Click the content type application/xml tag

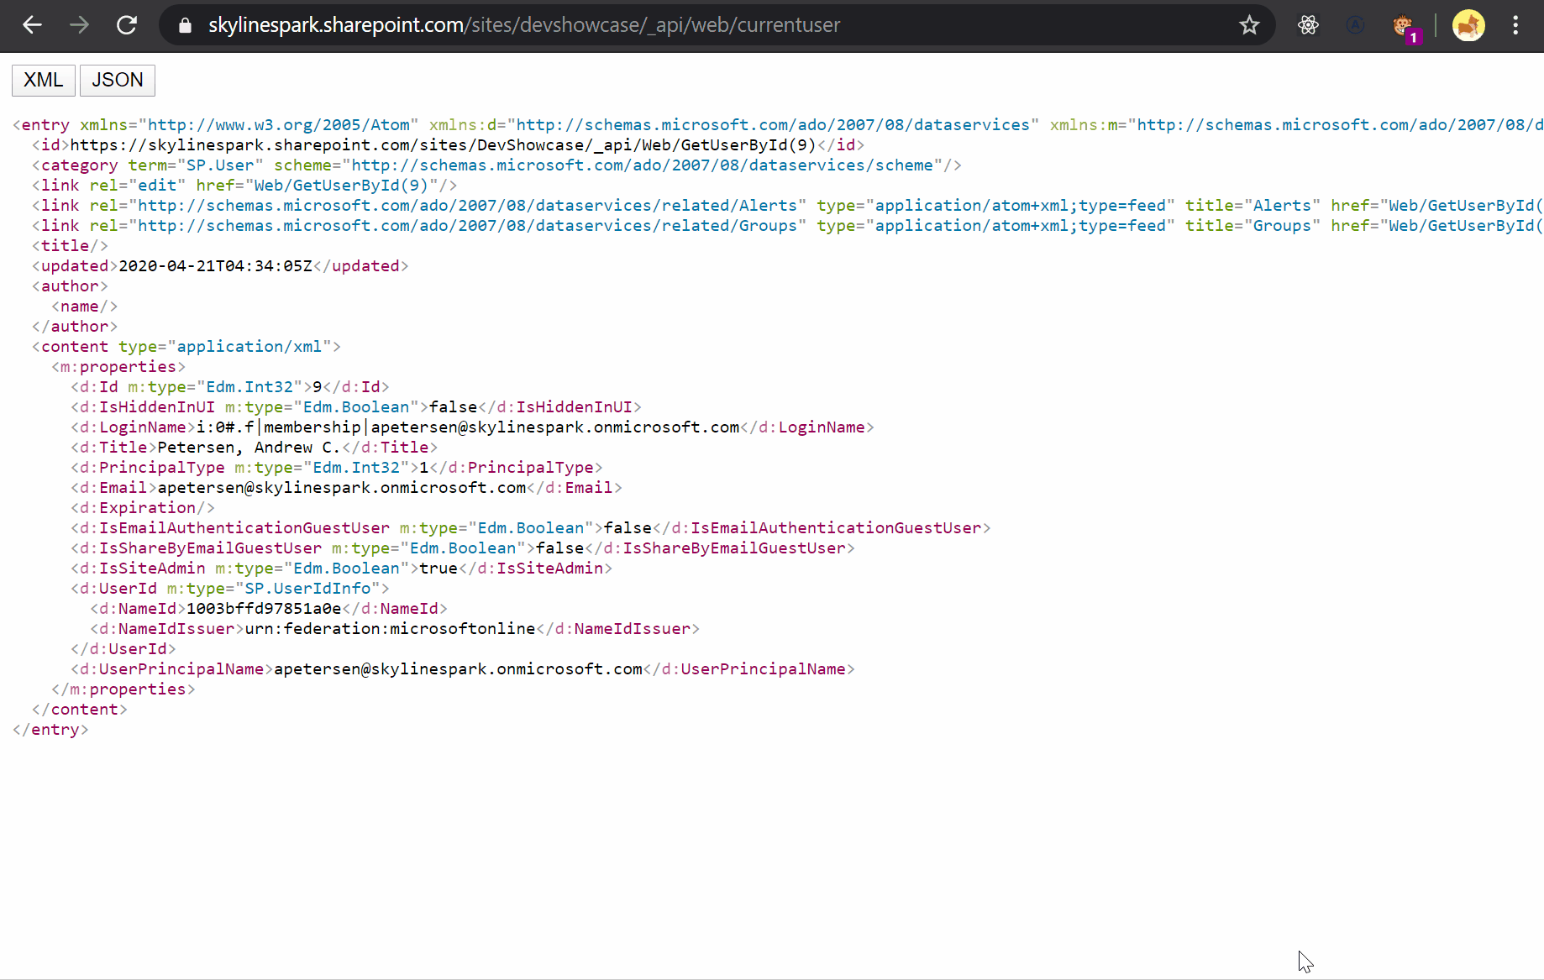tap(186, 347)
